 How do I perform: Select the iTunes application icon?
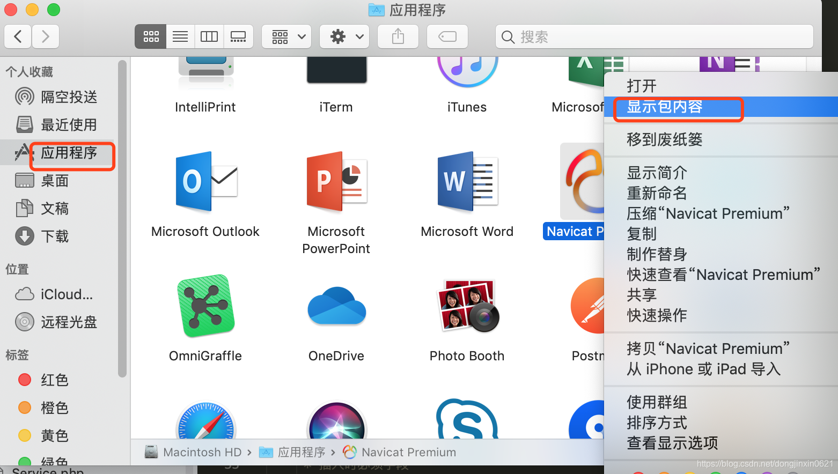[x=467, y=71]
